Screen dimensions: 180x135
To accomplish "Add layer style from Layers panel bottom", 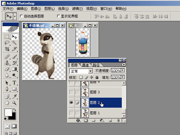I will [78, 120].
